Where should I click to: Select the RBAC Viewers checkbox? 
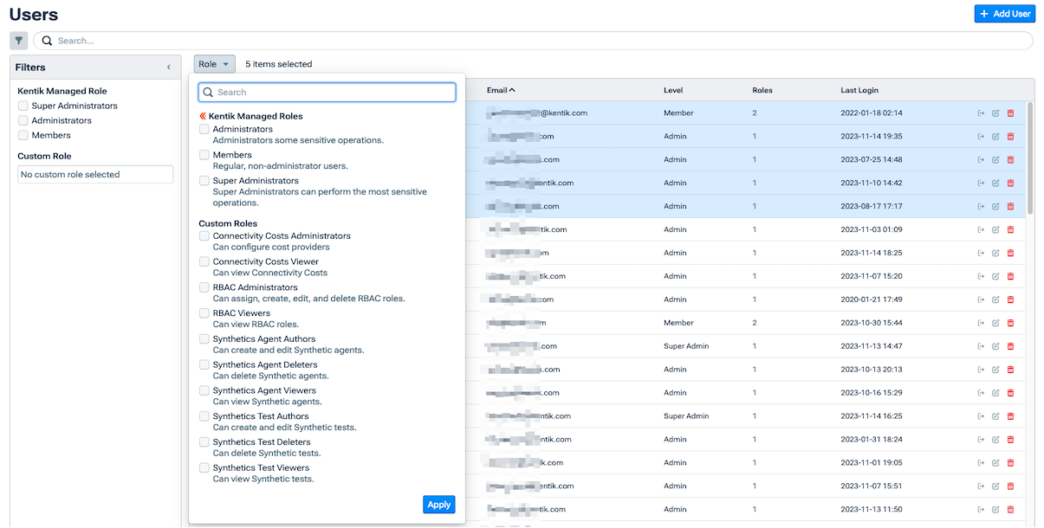pyautogui.click(x=204, y=313)
